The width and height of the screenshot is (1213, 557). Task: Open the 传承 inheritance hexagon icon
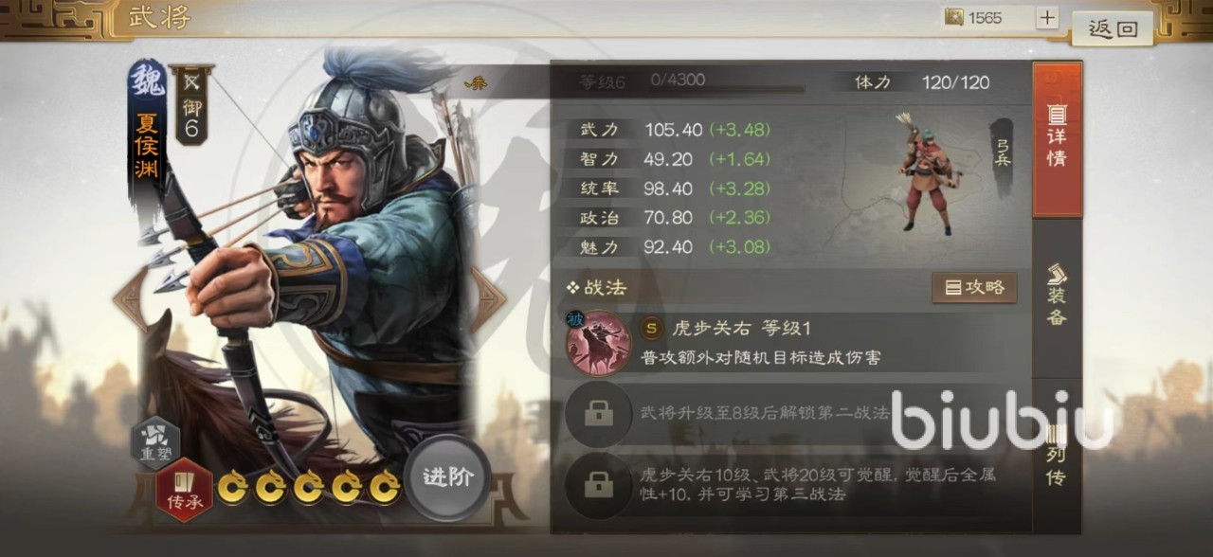click(185, 490)
